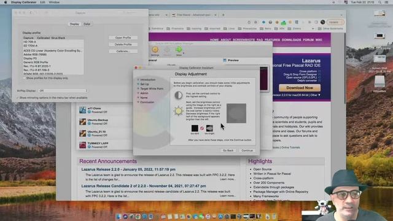
Task: Open the VirtualBox drive icon on desktop
Action: 379,82
